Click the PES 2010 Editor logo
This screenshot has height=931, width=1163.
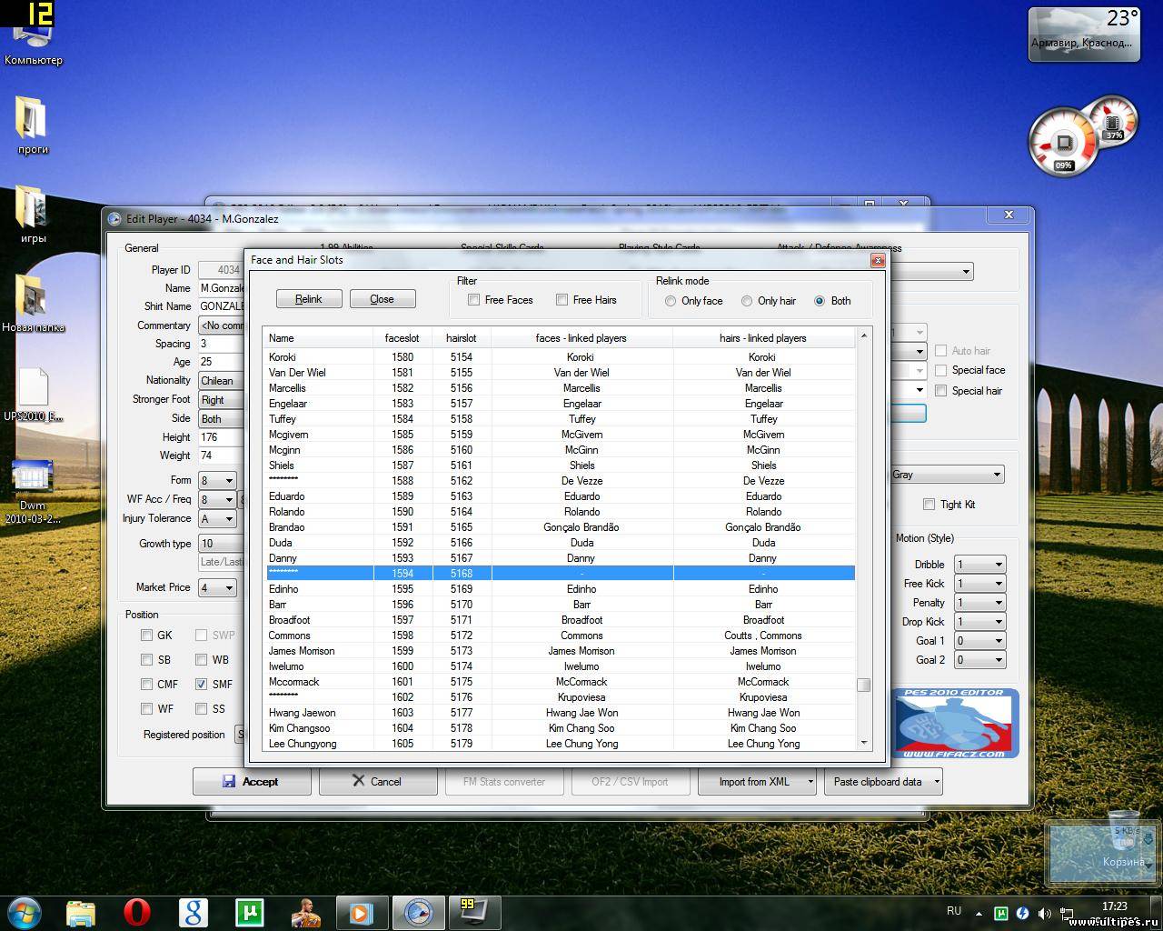(956, 723)
